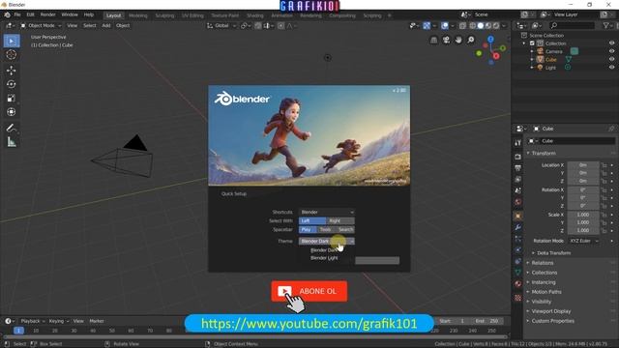Choose Right for Select With
Screen dimensions: 619x348
coord(340,221)
